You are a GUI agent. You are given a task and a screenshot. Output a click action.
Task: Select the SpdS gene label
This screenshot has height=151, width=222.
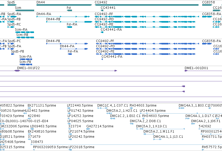click(x=11, y=2)
